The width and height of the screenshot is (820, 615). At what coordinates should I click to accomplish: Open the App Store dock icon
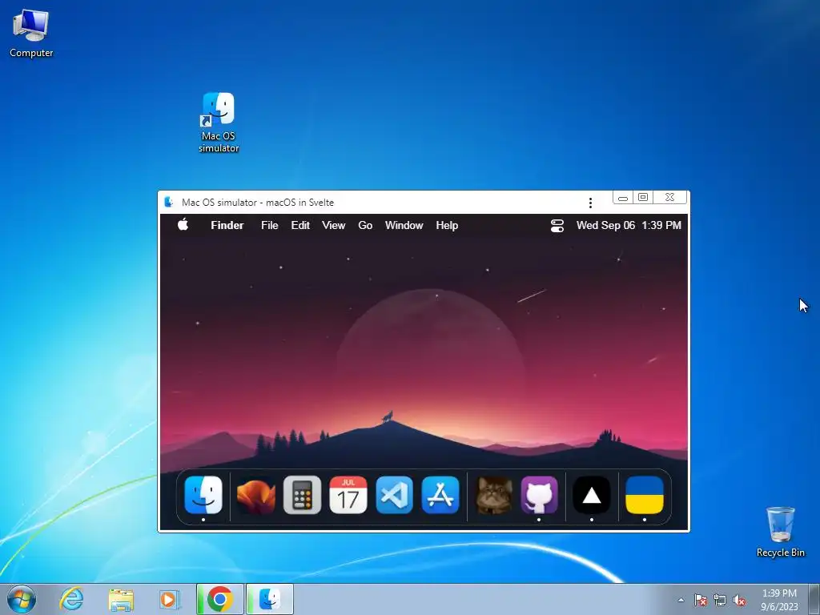(440, 495)
